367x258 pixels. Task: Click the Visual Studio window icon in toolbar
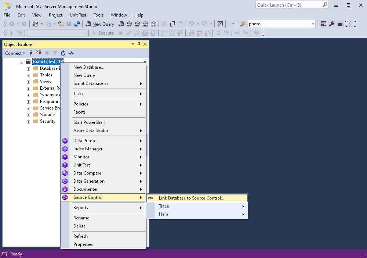(x=323, y=24)
